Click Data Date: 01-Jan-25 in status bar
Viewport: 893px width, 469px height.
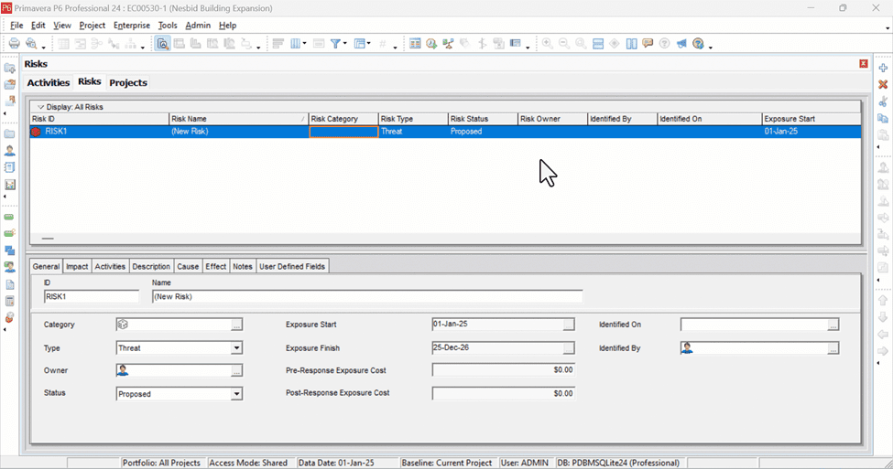click(336, 463)
